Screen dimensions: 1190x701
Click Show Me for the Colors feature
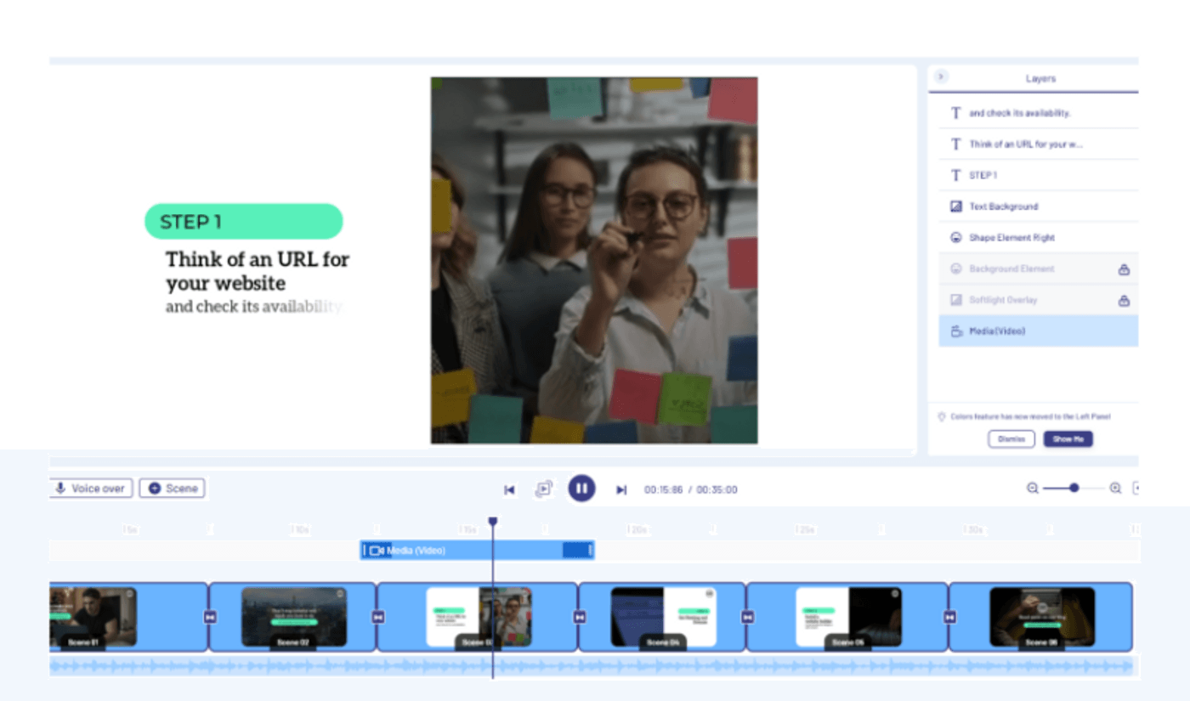[1068, 438]
